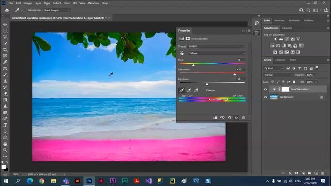This screenshot has height=186, width=331.
Task: Select the Zoom tool
Action: pyautogui.click(x=5, y=150)
